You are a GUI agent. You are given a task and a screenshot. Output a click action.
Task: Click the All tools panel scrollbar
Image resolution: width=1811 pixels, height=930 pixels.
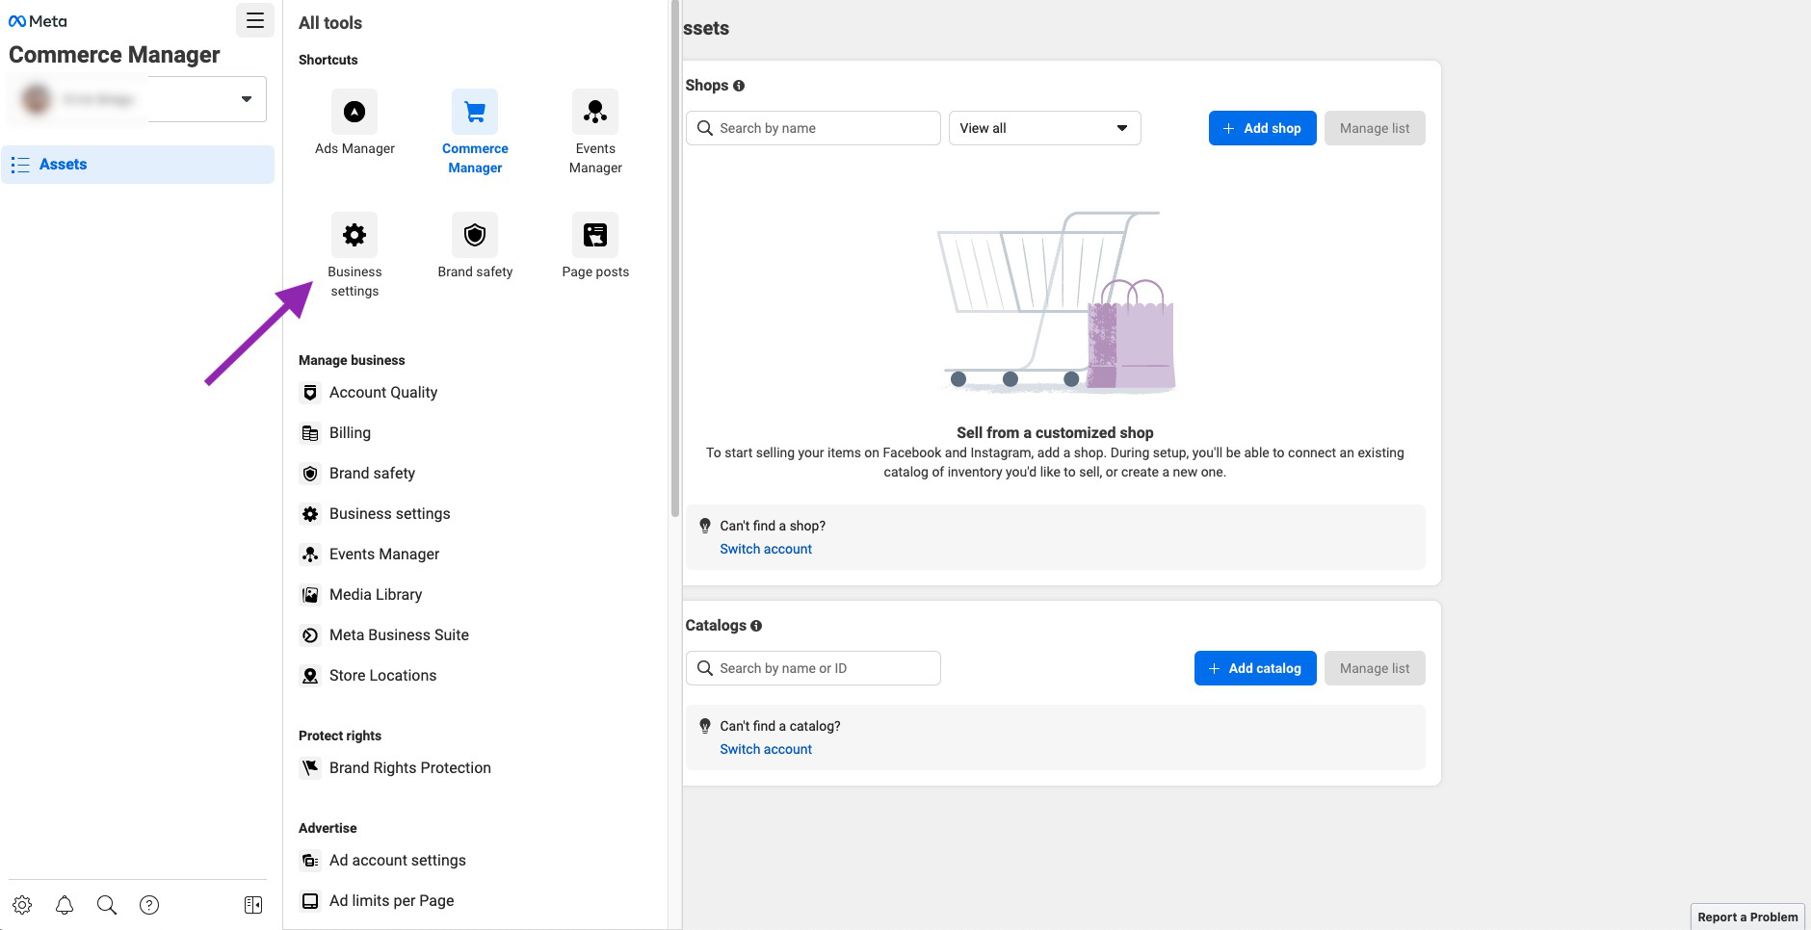pyautogui.click(x=675, y=260)
